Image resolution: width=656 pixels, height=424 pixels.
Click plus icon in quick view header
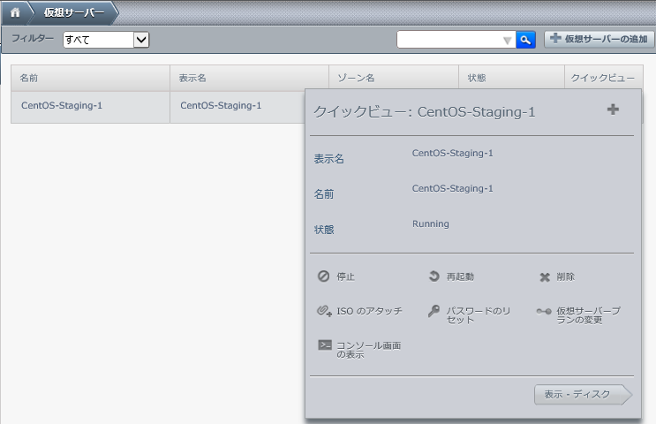[x=613, y=110]
